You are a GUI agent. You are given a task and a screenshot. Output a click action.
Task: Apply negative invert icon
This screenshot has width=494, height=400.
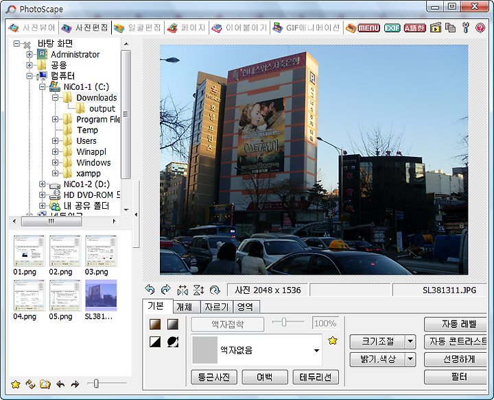[x=173, y=342]
